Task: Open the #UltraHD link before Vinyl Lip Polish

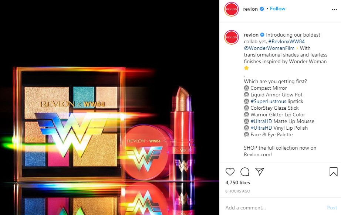Action: tap(261, 128)
